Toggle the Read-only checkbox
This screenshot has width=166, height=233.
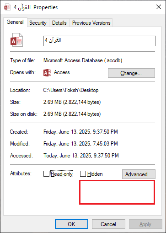click(46, 173)
